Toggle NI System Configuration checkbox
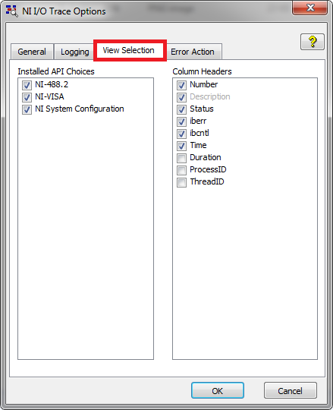This screenshot has height=410, width=333. click(x=27, y=109)
